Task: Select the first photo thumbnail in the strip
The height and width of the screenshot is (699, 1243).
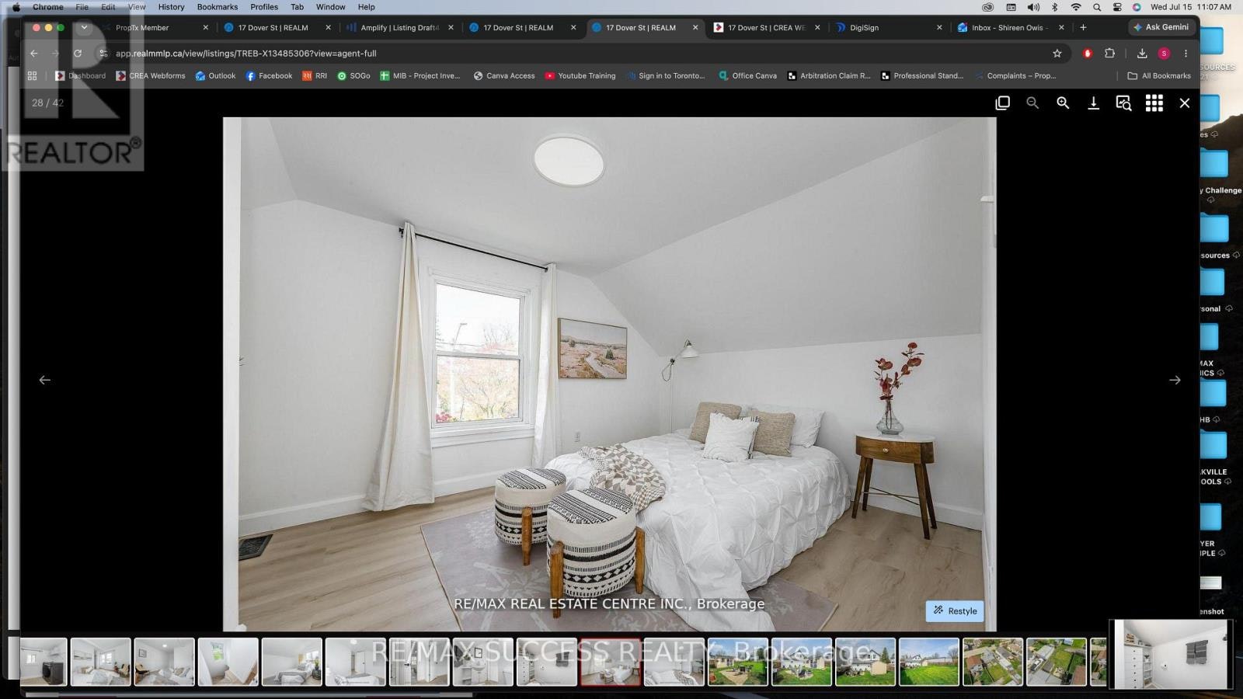Action: coord(44,662)
